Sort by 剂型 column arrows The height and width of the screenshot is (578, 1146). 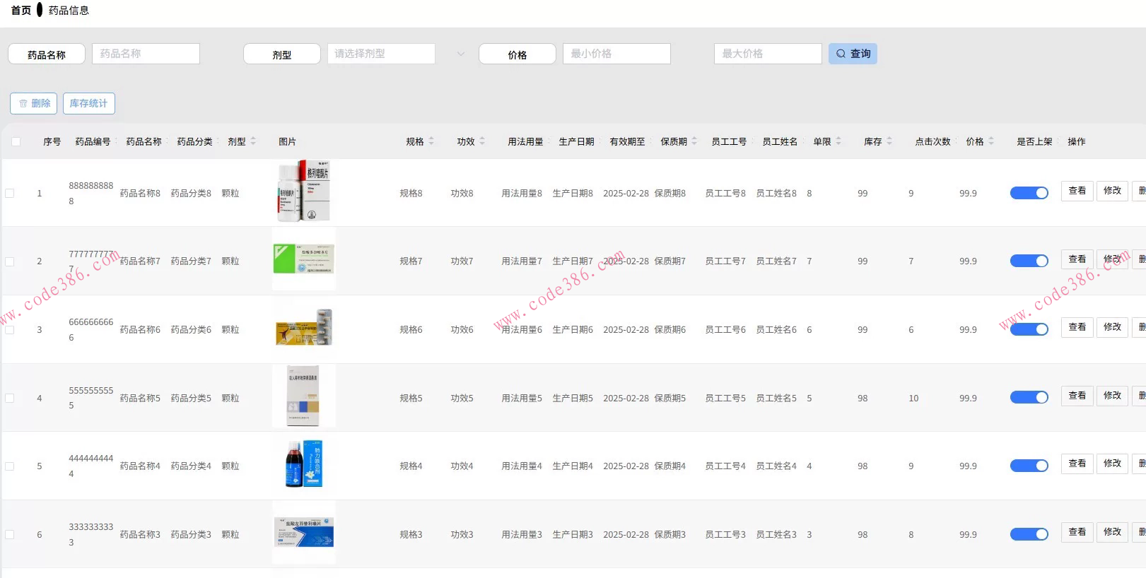[x=253, y=141]
